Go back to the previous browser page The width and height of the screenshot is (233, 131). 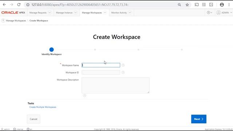pos(4,5)
